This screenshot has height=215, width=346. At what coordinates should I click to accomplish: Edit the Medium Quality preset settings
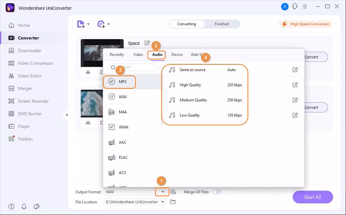295,100
